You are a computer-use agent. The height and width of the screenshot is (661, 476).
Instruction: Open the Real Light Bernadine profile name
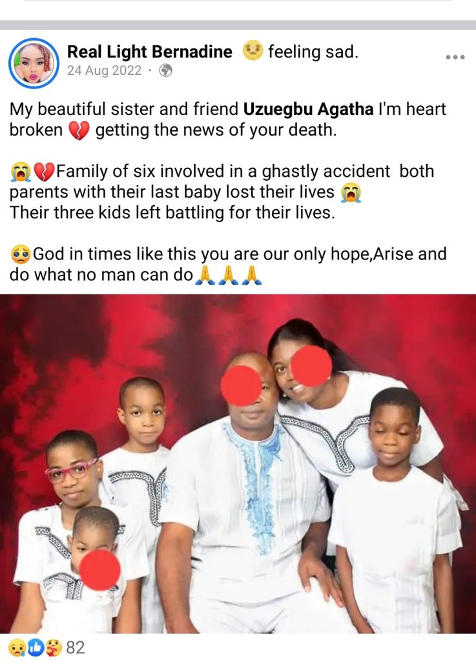coord(150,52)
